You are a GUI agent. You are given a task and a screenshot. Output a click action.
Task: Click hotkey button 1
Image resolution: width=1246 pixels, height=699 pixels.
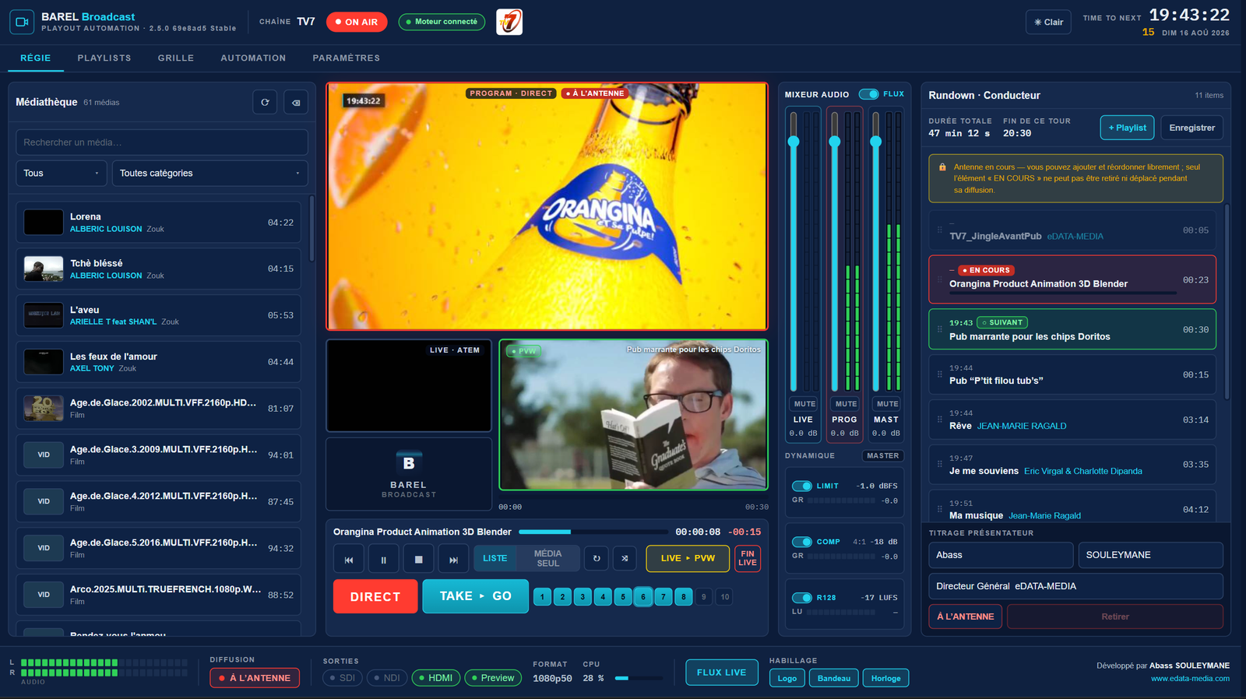click(542, 597)
